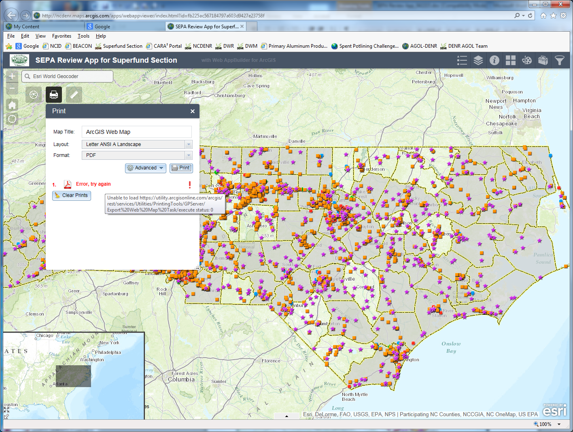Open the File menu
The width and height of the screenshot is (573, 432).
(11, 36)
